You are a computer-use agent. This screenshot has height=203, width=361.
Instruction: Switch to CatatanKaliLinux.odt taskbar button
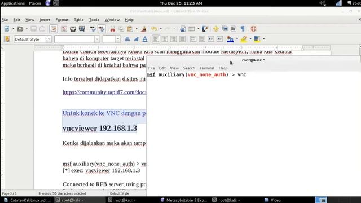click(27, 200)
